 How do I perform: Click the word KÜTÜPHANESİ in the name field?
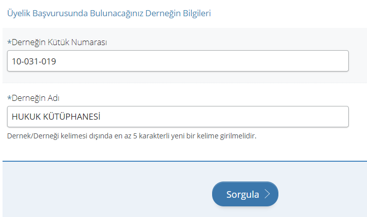[x=71, y=116]
